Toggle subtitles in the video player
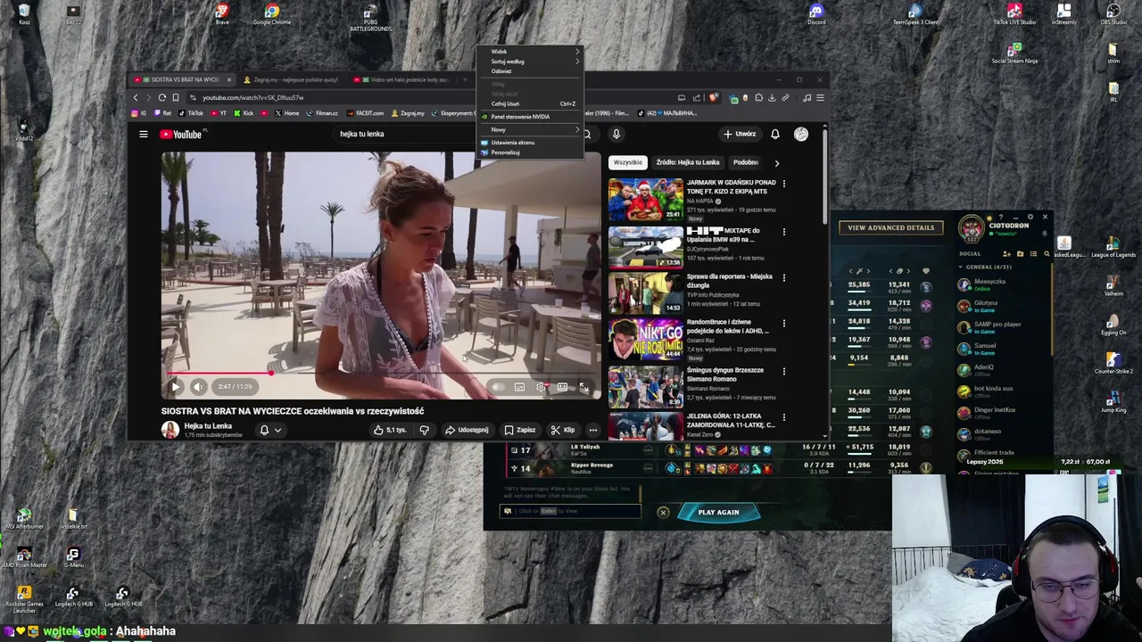Screen dimensions: 1142x642 tap(519, 387)
